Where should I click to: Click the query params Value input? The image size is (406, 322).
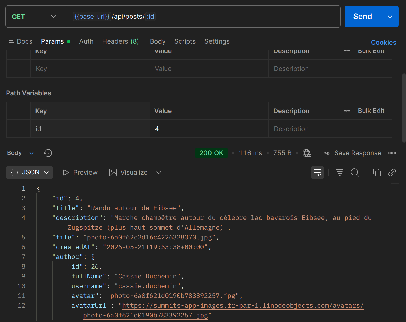[209, 69]
